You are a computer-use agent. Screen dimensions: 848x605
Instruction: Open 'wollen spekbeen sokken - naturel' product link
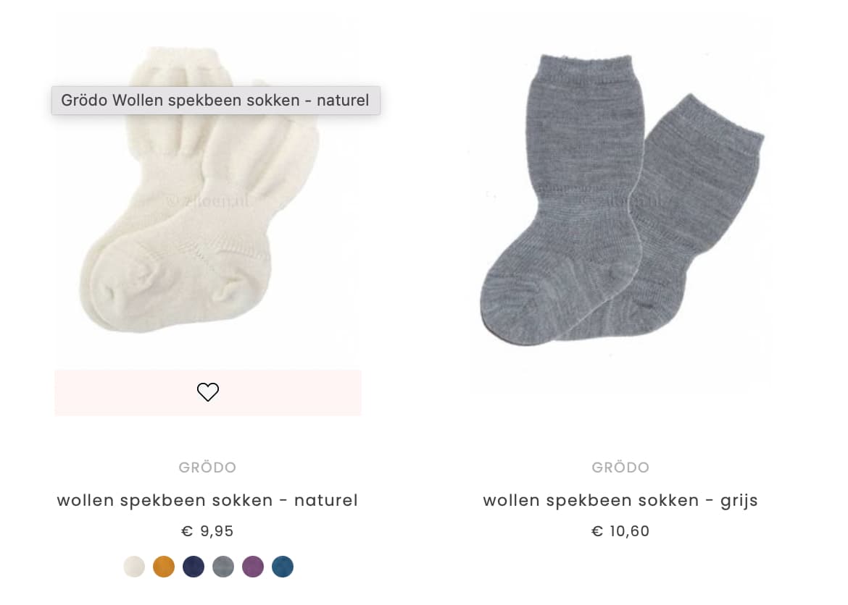point(208,500)
